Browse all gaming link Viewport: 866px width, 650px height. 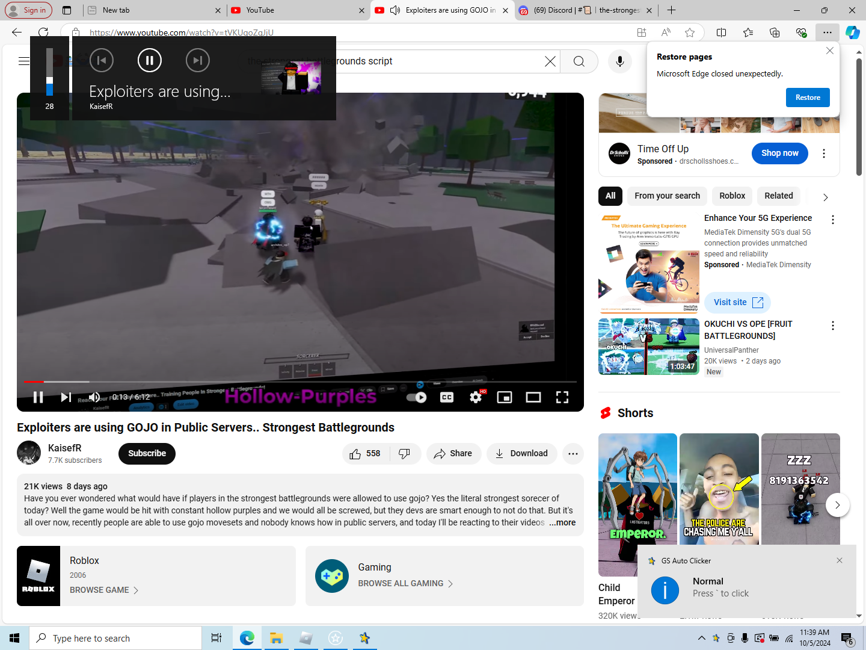point(405,584)
